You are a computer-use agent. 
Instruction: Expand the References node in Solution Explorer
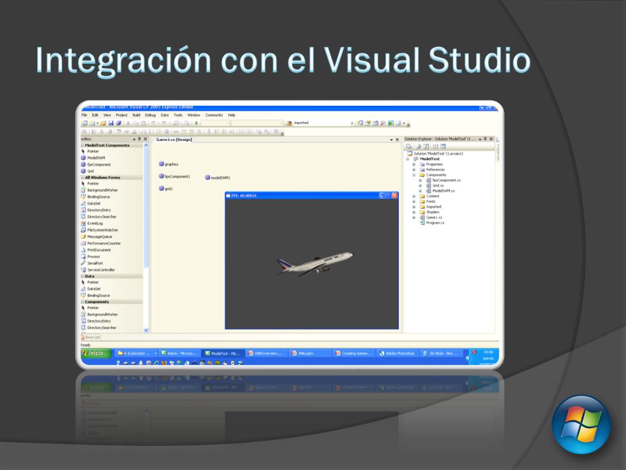[413, 170]
